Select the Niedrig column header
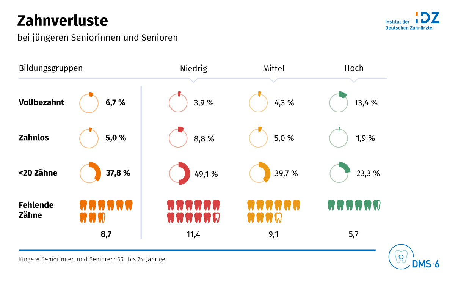 [x=193, y=68]
